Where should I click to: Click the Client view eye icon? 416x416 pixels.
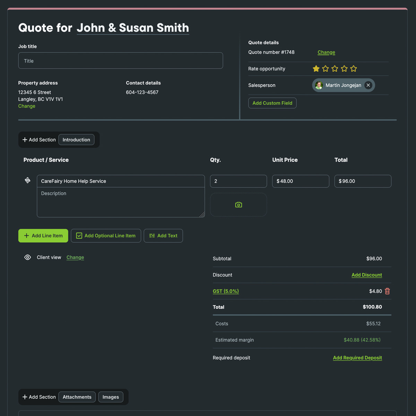[28, 257]
